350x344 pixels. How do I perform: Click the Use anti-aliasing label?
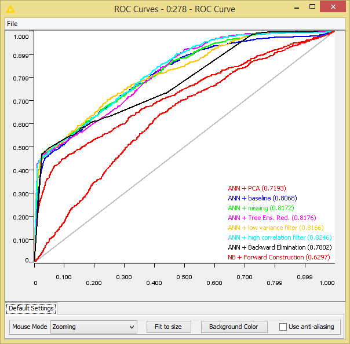coord(311,327)
